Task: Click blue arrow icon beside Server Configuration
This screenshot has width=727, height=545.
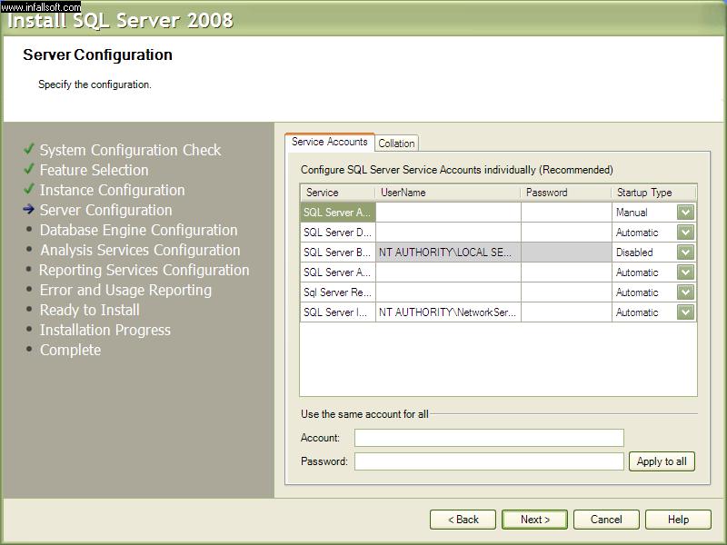Action: click(29, 210)
